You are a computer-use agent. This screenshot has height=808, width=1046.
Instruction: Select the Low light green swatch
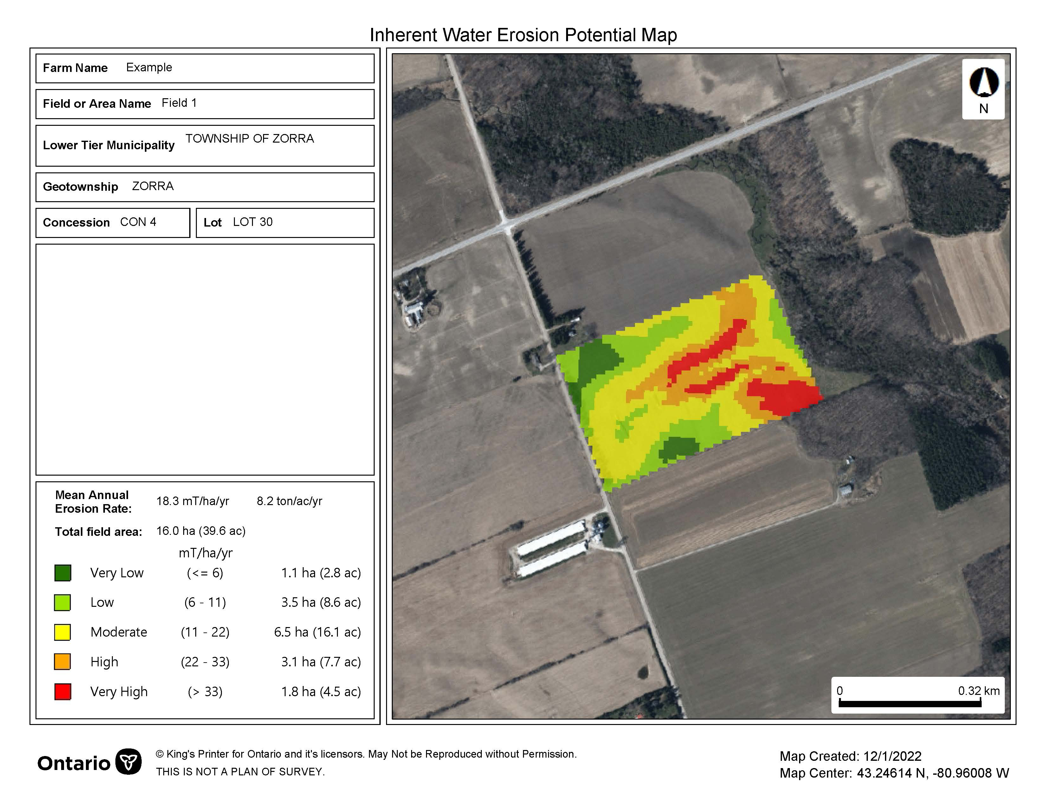[x=63, y=603]
